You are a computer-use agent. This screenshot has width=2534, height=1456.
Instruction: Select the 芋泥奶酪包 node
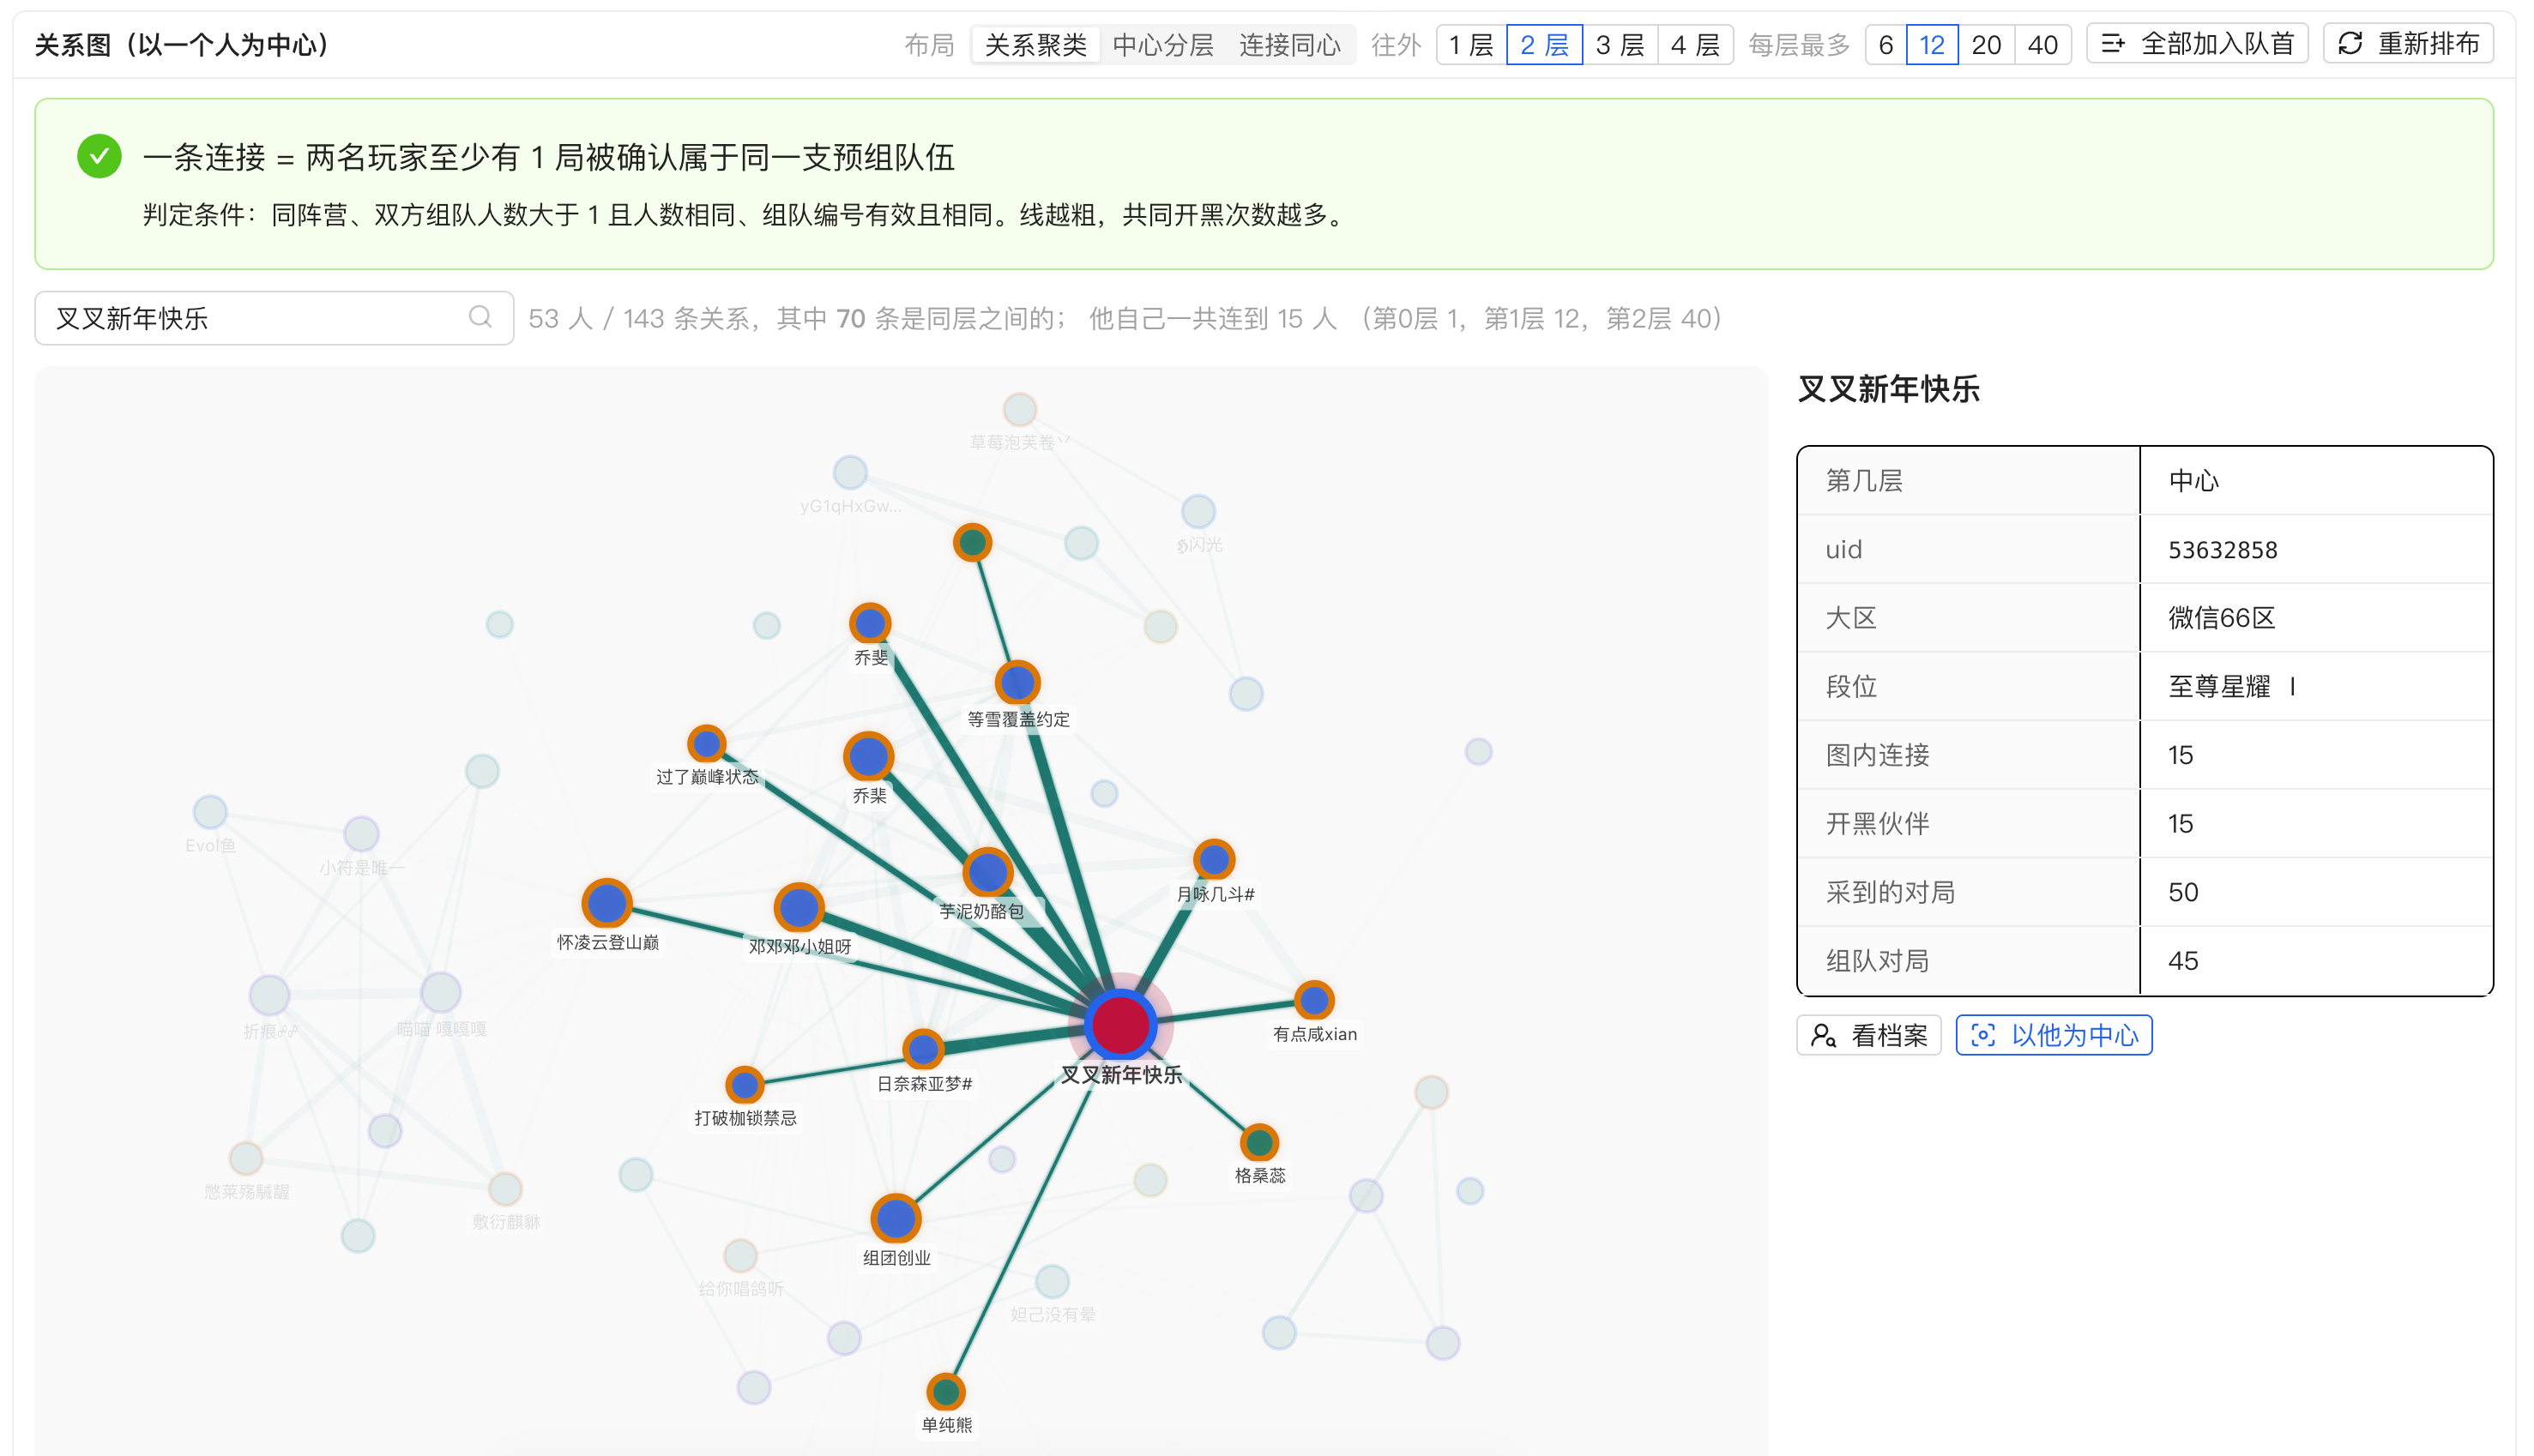(x=987, y=872)
